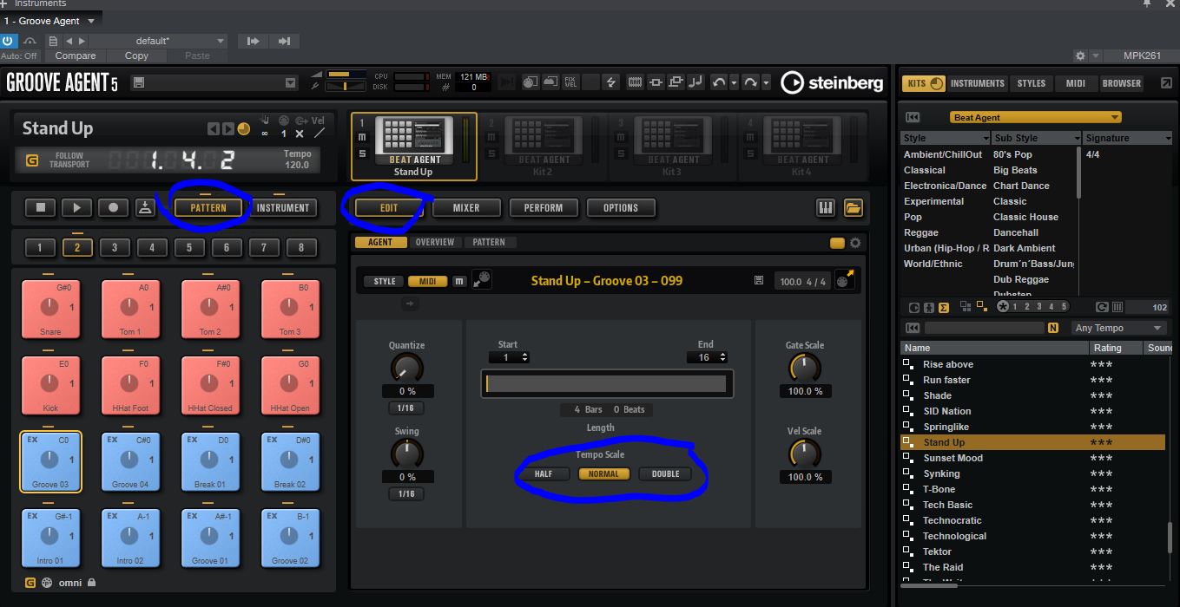Image resolution: width=1180 pixels, height=607 pixels.
Task: Open the OPTIONS page
Action: tap(621, 208)
